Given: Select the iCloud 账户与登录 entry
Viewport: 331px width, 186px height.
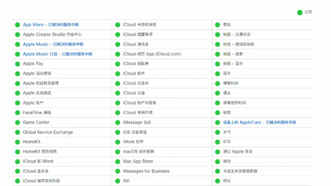Looking at the screenshot, I should tap(140, 103).
